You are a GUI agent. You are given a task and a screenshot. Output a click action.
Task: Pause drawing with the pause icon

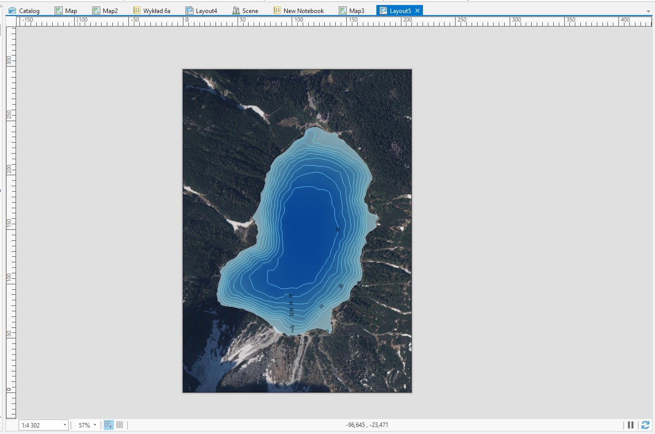pyautogui.click(x=630, y=425)
